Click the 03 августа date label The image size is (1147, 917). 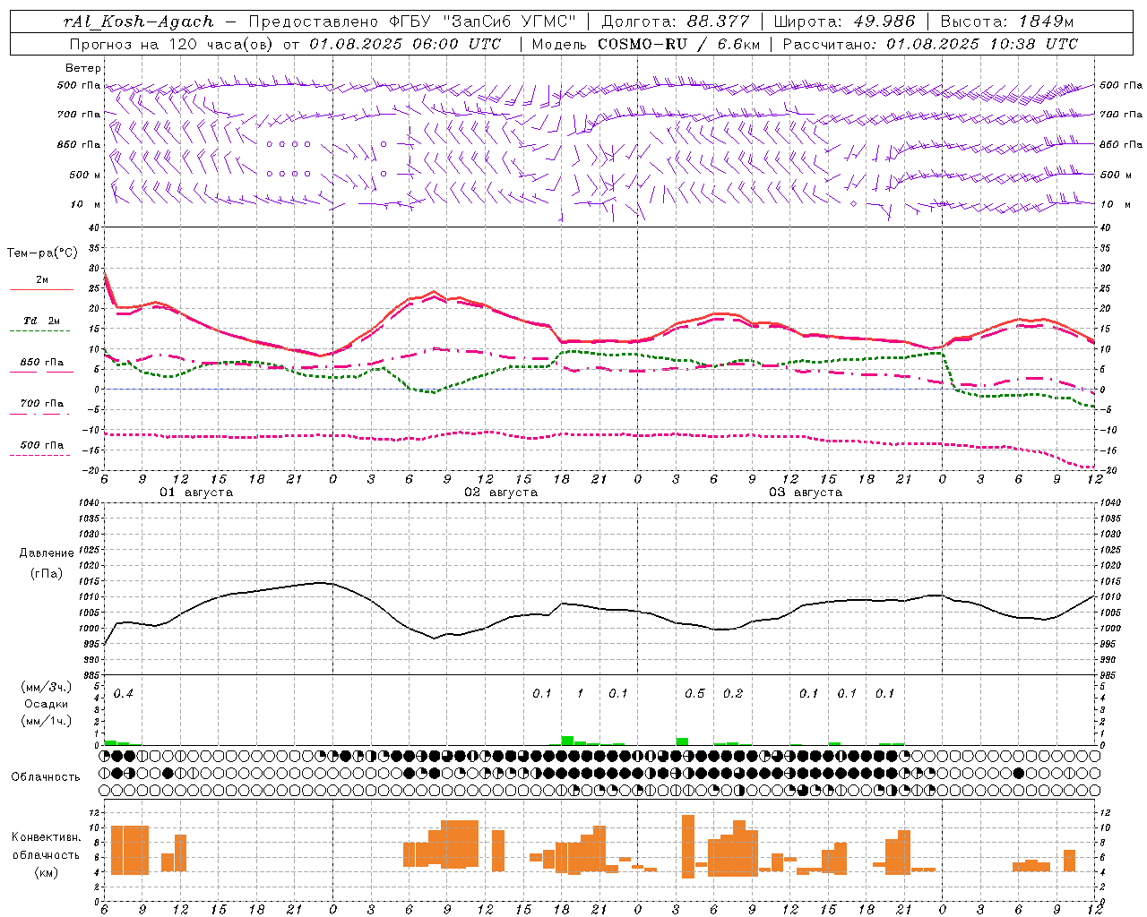pos(806,493)
